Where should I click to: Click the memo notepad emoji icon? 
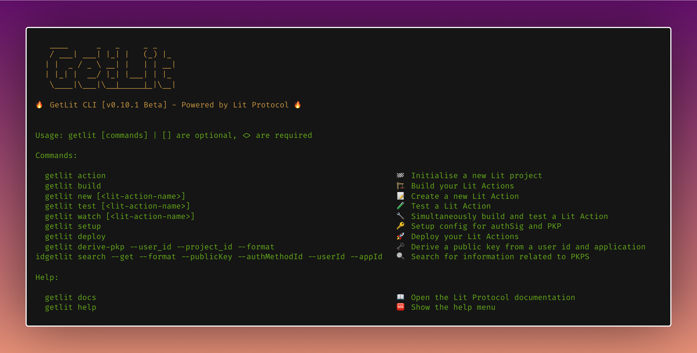click(400, 196)
